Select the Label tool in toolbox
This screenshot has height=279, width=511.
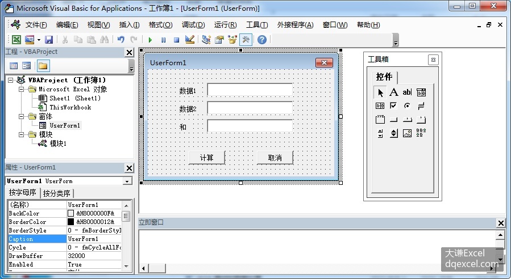coord(394,92)
